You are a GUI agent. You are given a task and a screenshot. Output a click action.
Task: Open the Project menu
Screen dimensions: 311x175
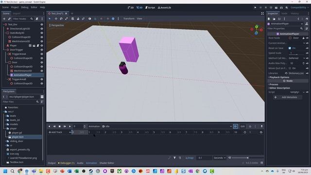(x=15, y=7)
